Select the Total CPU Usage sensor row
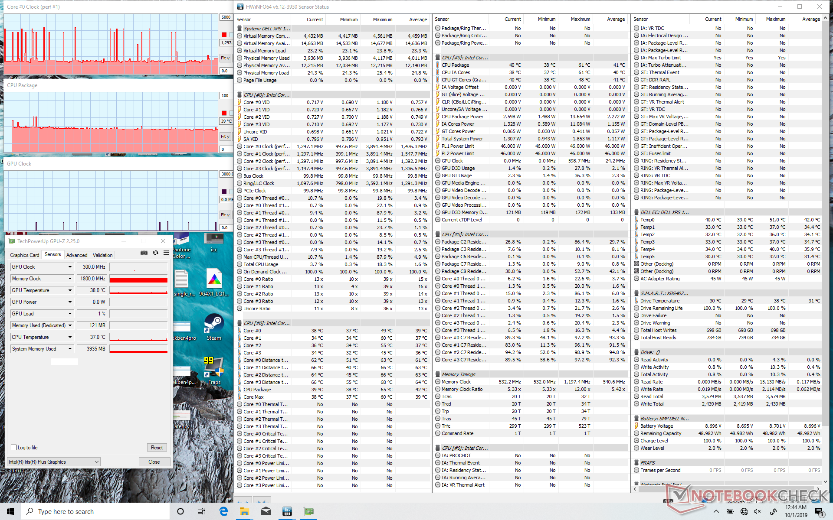 pos(333,264)
